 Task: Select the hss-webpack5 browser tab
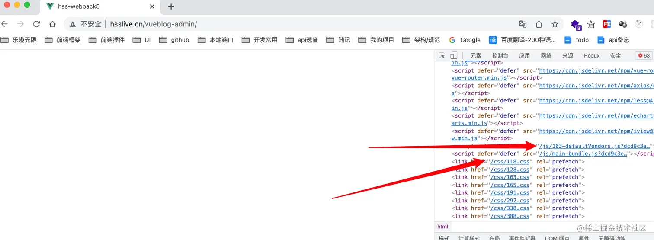pos(101,7)
